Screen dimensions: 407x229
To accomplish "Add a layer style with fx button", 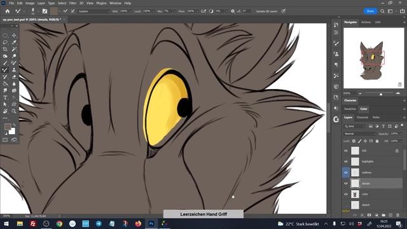I will tap(362, 215).
